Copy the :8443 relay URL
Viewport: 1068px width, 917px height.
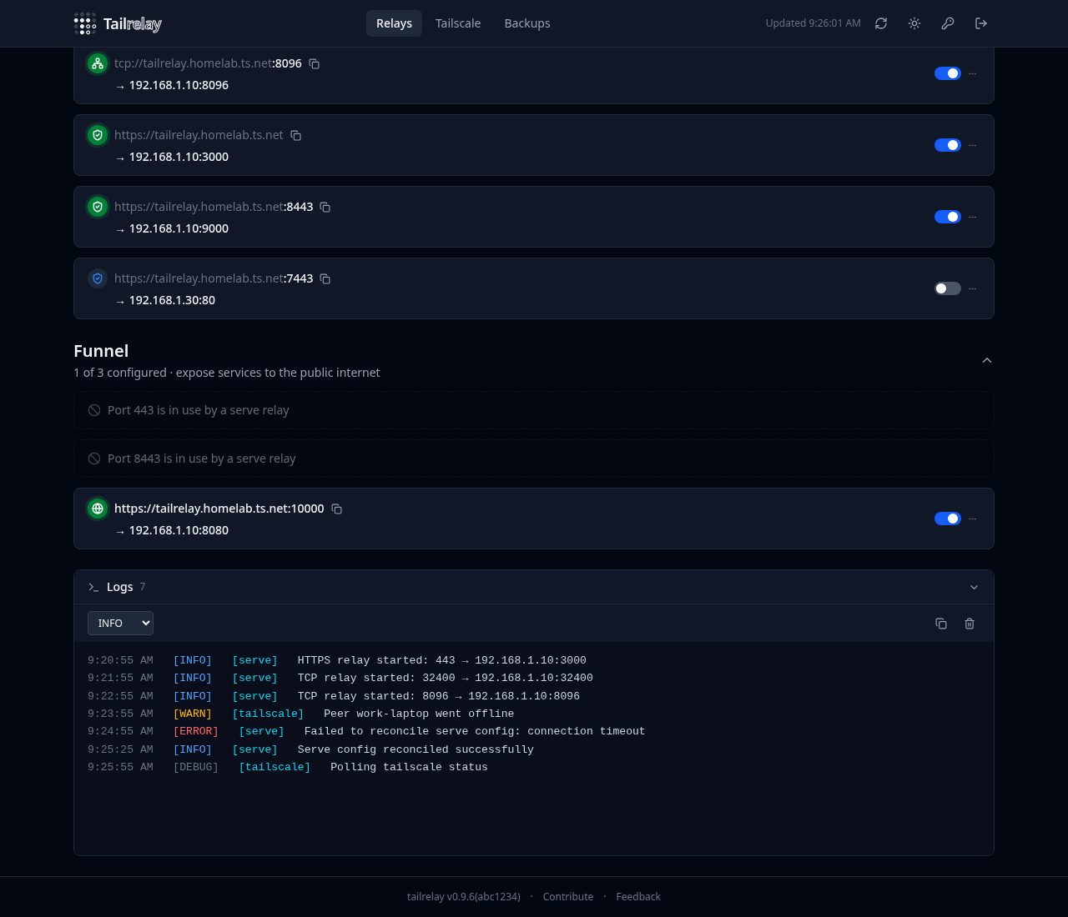(325, 207)
